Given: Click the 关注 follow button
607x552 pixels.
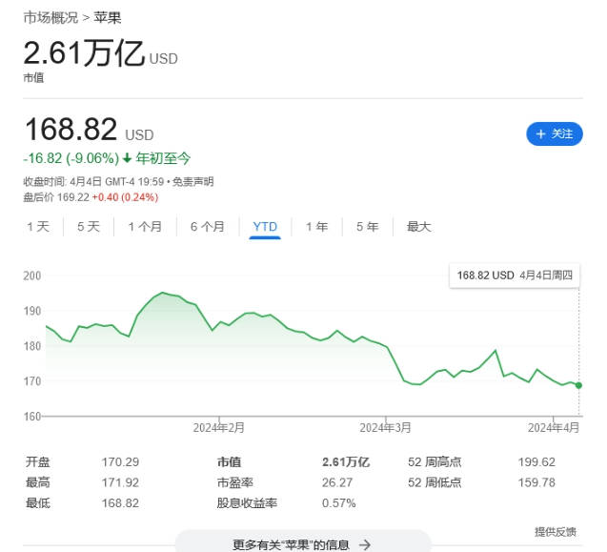Looking at the screenshot, I should (554, 134).
